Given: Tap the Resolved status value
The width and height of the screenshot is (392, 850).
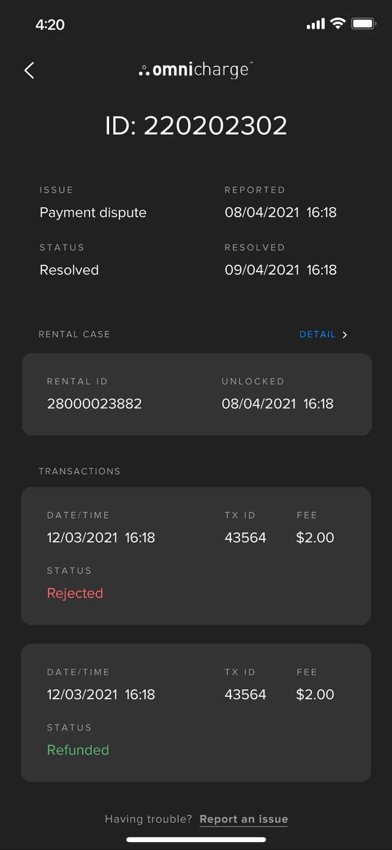Looking at the screenshot, I should [x=69, y=270].
